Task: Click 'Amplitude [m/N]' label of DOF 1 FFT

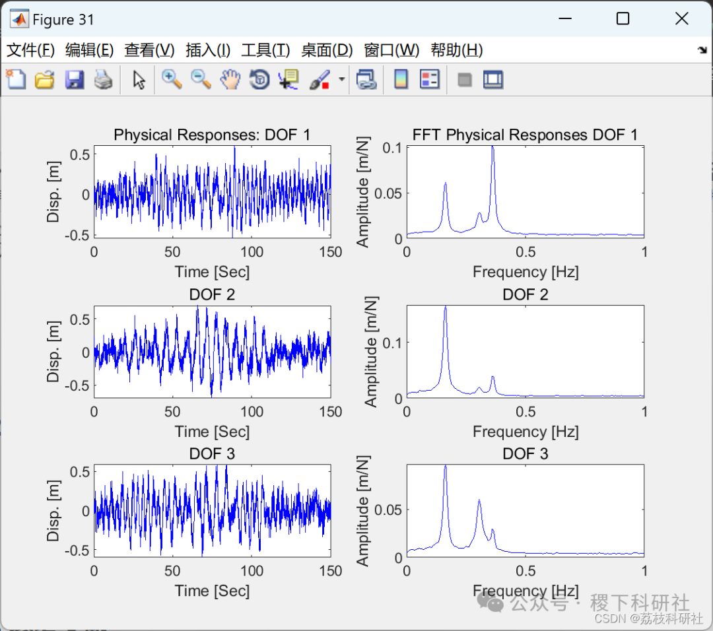Action: (x=362, y=192)
